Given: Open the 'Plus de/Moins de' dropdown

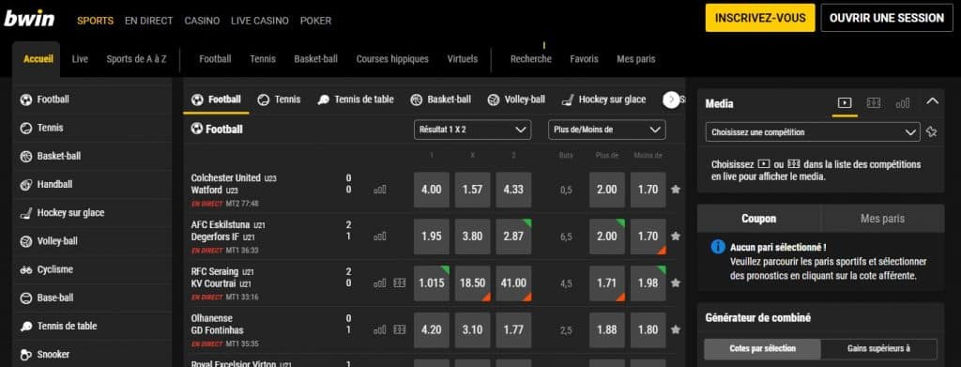Looking at the screenshot, I should tap(607, 130).
